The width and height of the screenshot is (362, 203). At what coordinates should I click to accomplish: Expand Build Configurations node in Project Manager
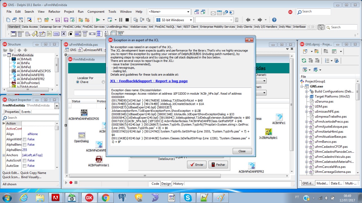pos(307,91)
